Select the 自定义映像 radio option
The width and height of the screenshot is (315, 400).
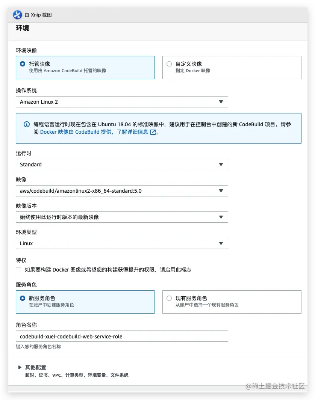coord(169,64)
